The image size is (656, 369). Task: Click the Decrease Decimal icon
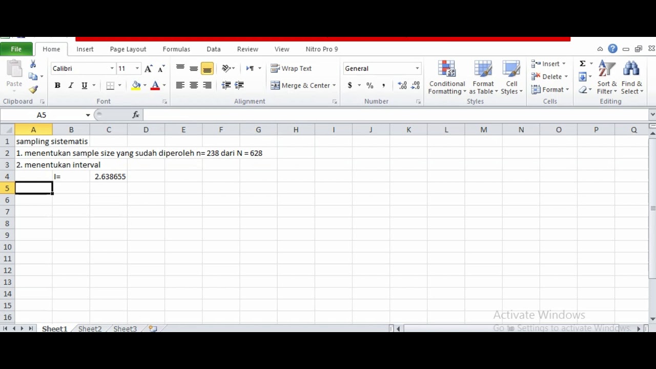click(x=416, y=85)
